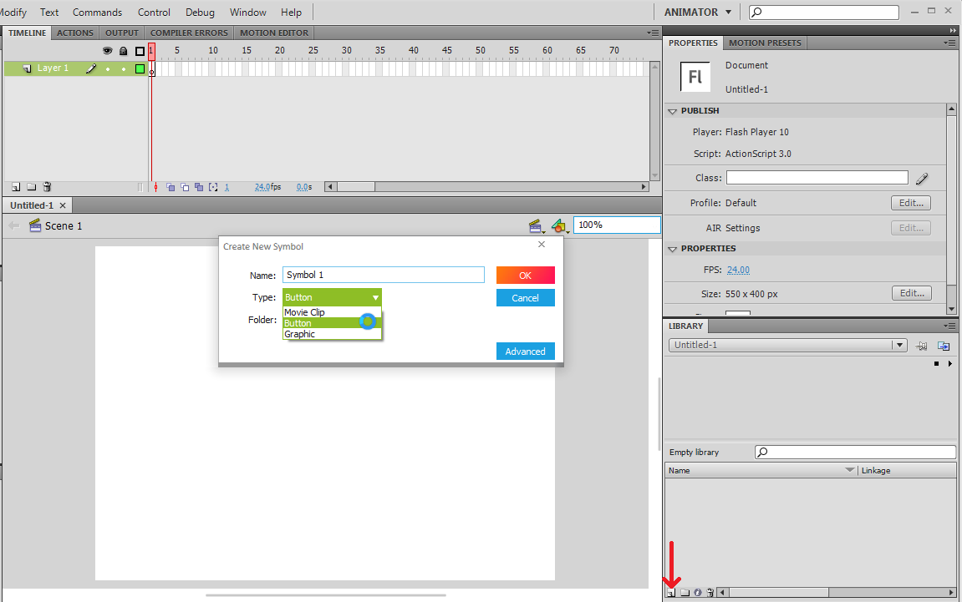Click the stage zoom 100% field

(617, 225)
